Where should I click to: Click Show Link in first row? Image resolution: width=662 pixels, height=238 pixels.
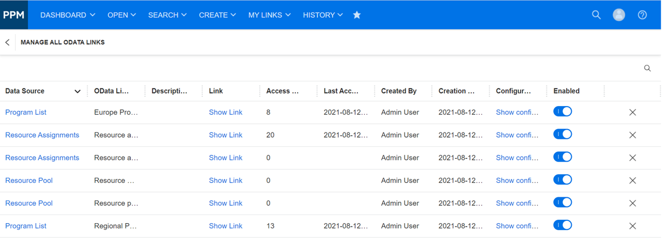[x=225, y=112]
